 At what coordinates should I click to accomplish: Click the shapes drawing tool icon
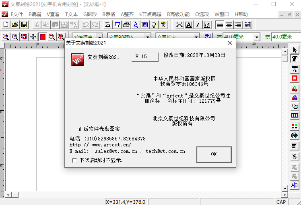295,106
